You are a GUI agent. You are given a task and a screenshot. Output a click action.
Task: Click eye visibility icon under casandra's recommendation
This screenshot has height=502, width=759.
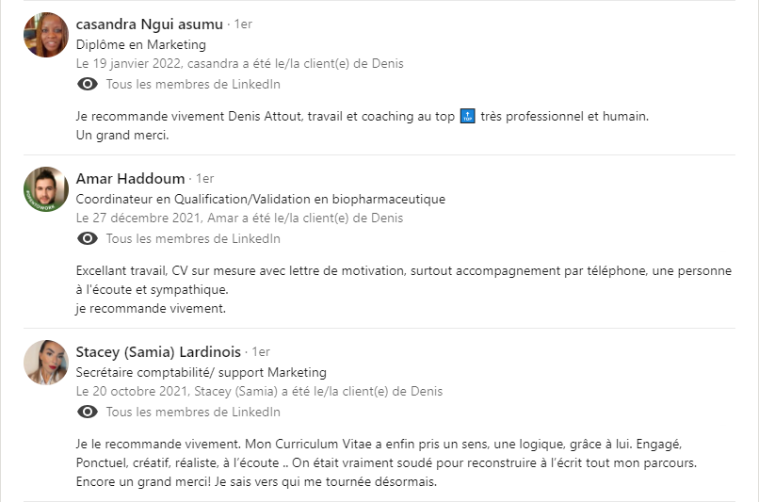(x=88, y=85)
